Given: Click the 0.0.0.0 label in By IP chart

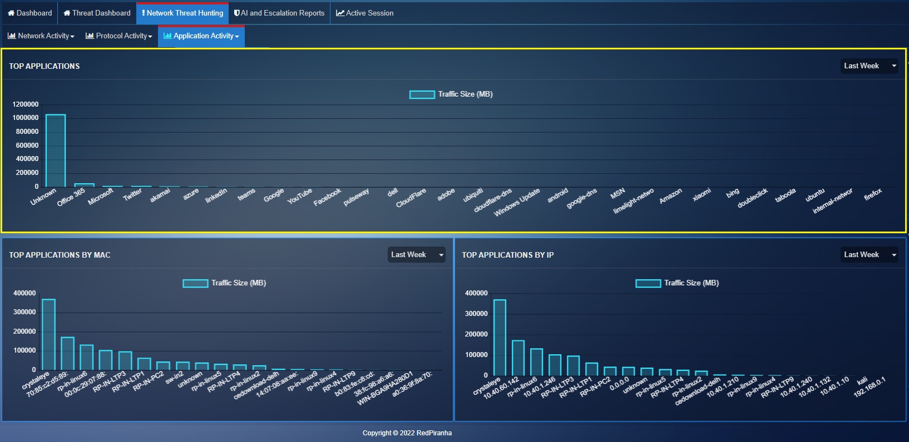Looking at the screenshot, I should pos(619,384).
